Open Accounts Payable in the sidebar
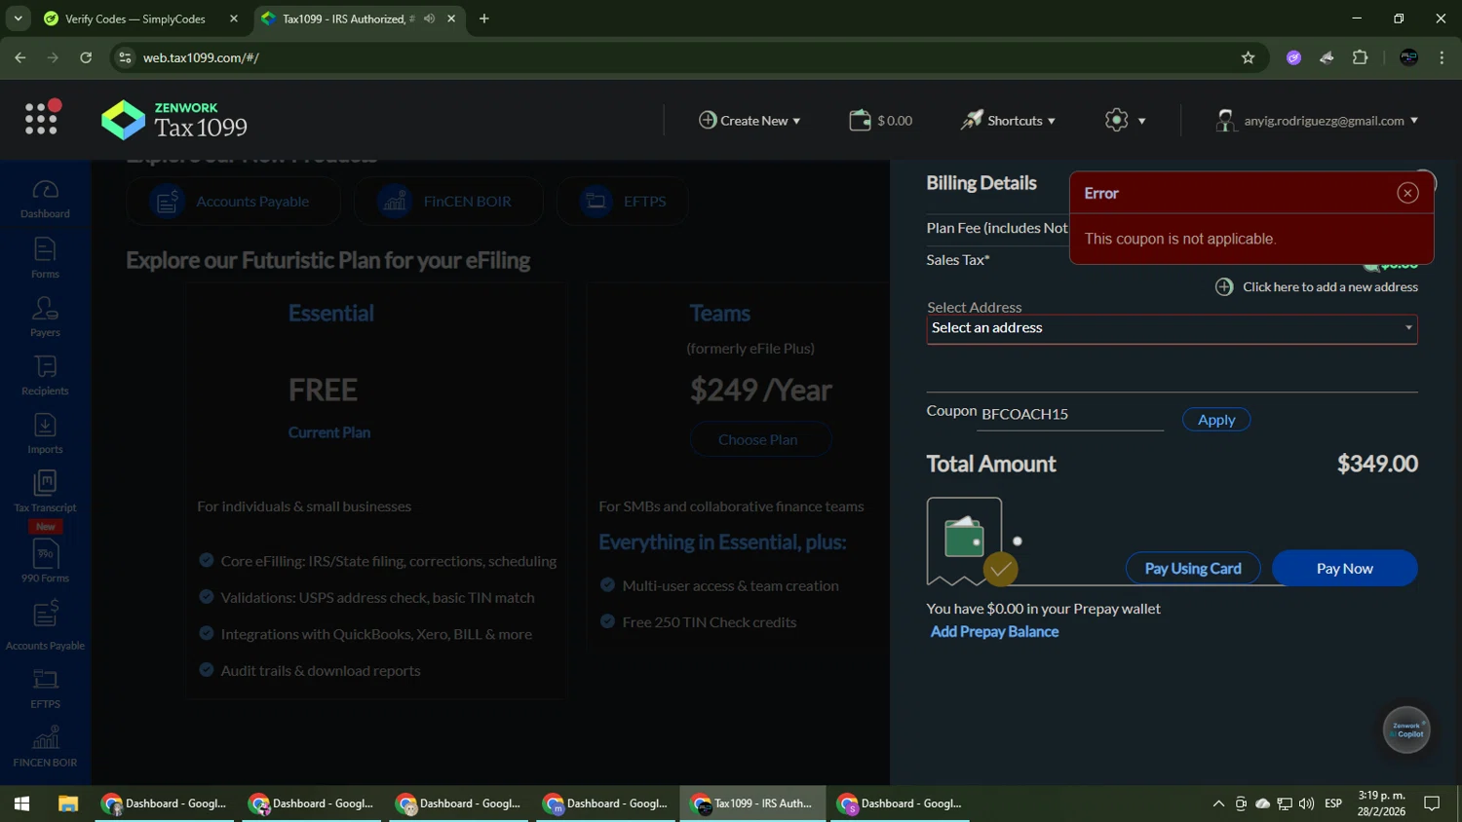 click(45, 626)
